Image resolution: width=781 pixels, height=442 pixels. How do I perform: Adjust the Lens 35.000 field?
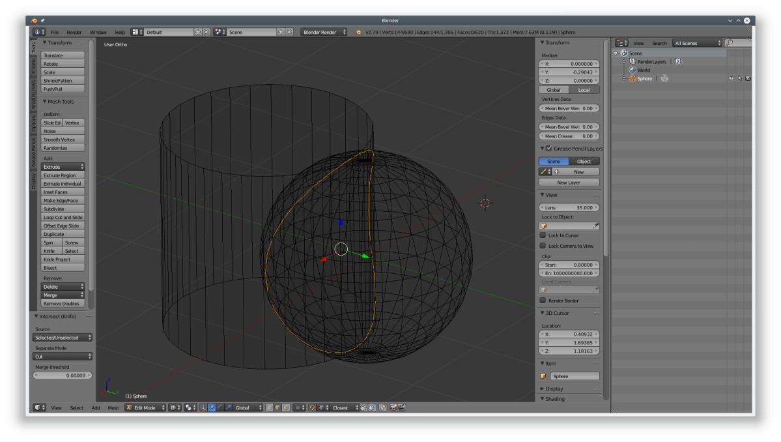click(x=569, y=207)
